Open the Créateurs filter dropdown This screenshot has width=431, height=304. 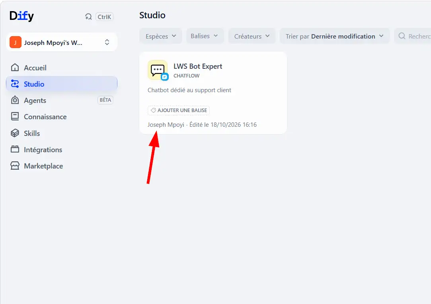[x=252, y=36]
